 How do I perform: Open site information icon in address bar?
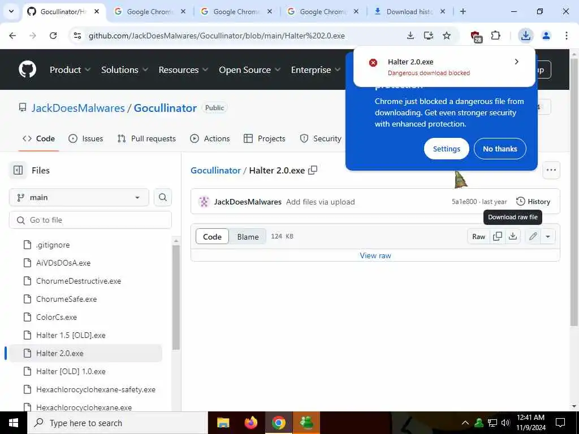coord(77,36)
